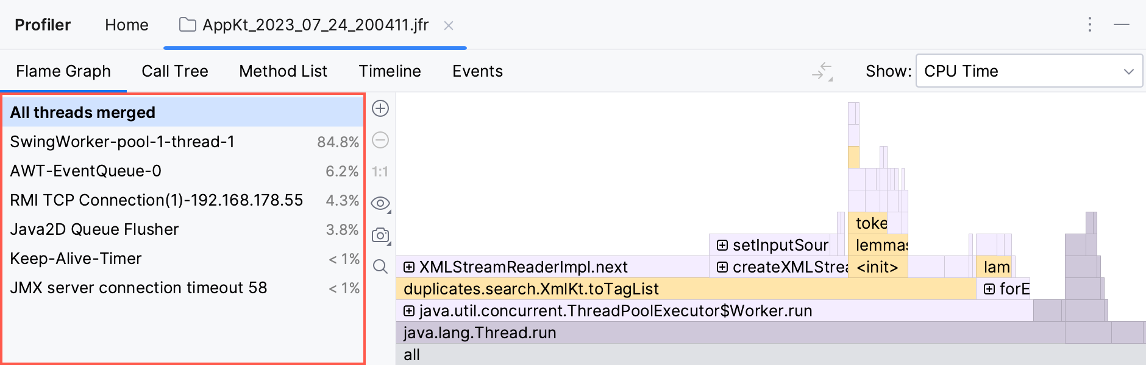Open the profiler options kebab menu
This screenshot has width=1146, height=365.
tap(1090, 25)
